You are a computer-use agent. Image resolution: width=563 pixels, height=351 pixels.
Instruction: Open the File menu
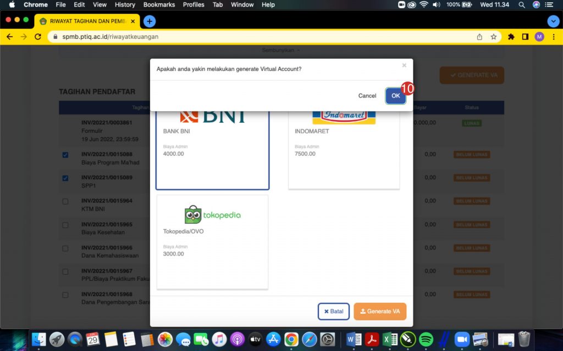coord(60,4)
